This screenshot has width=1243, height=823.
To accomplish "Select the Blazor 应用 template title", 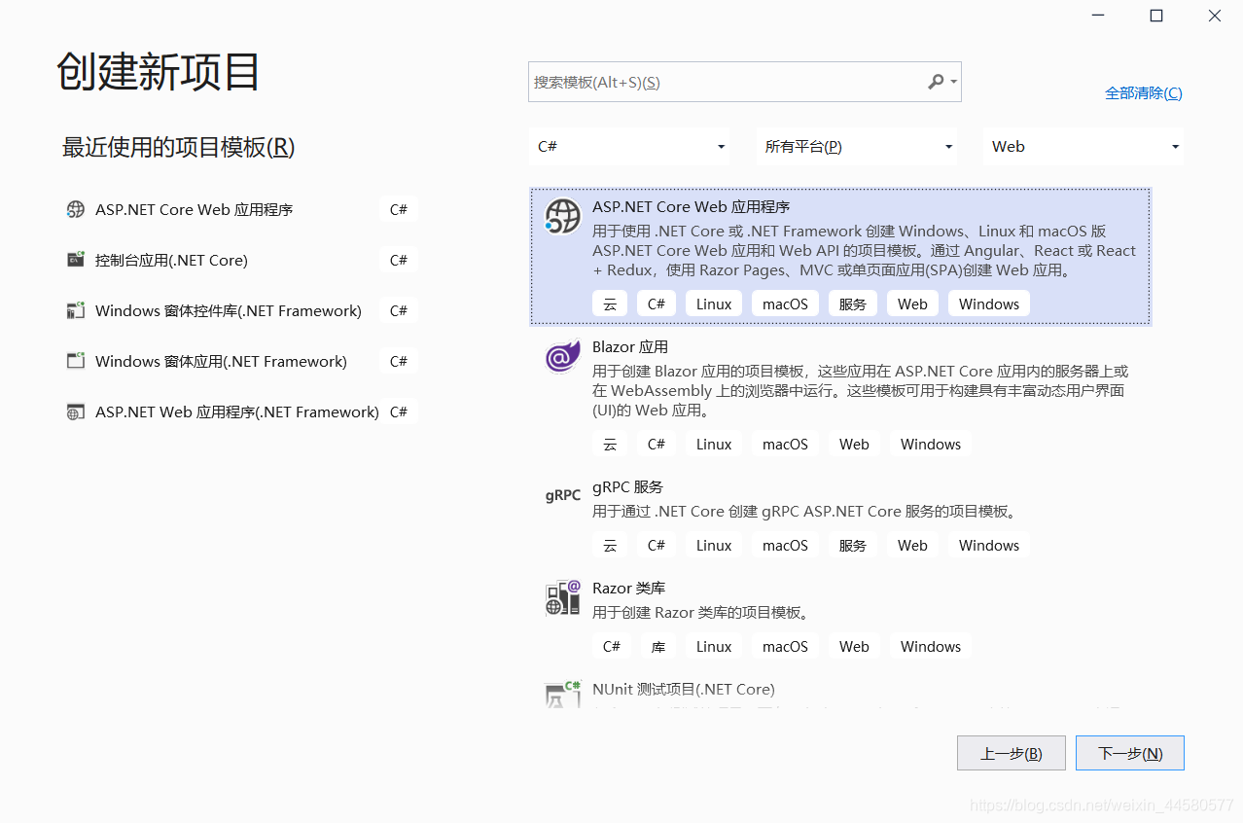I will click(x=630, y=346).
